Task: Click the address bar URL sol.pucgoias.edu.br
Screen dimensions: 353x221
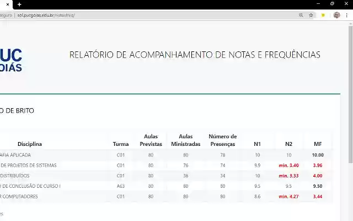Action: [x=46, y=15]
